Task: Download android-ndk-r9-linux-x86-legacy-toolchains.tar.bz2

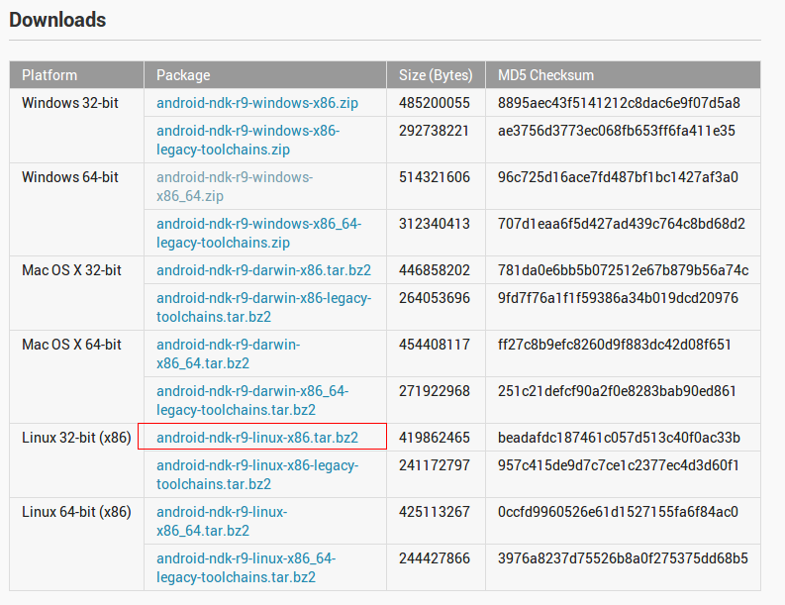Action: point(256,474)
